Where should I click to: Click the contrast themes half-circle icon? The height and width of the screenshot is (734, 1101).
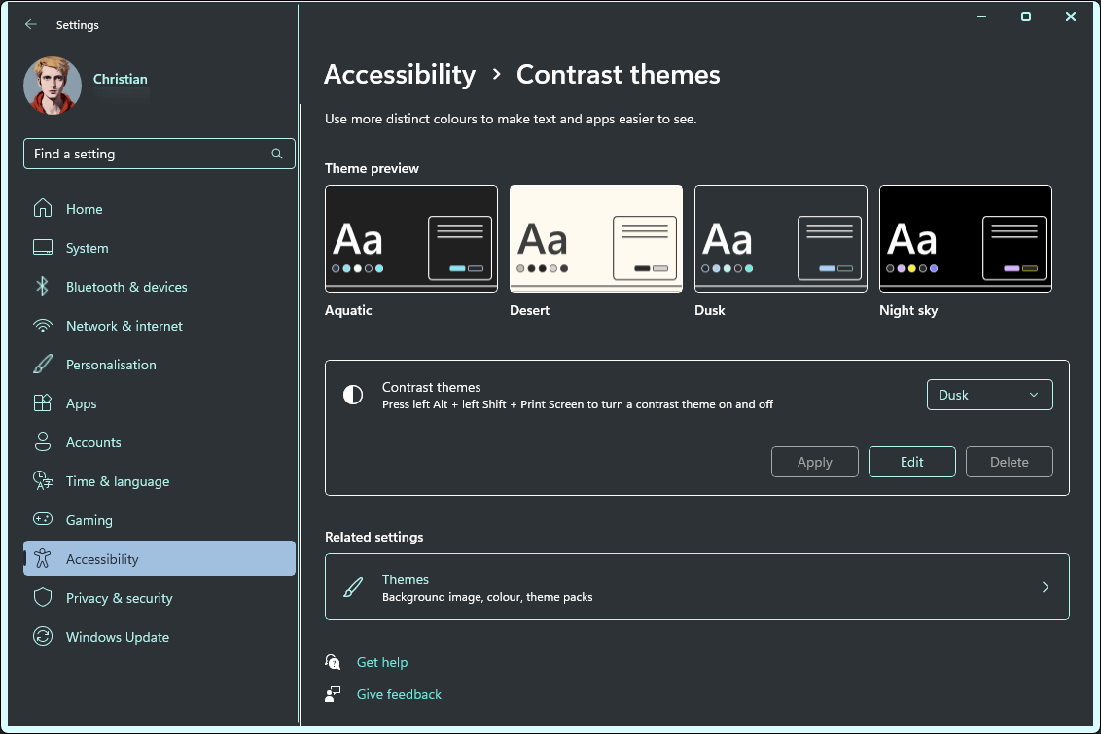click(352, 395)
